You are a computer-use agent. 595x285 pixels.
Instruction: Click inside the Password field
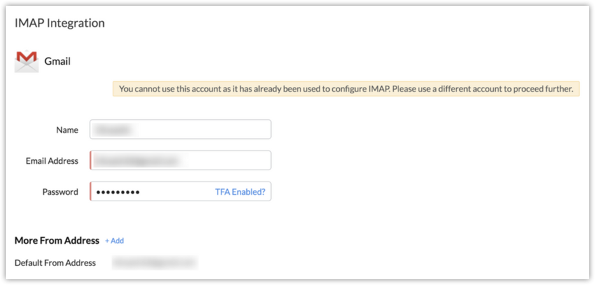[172, 192]
